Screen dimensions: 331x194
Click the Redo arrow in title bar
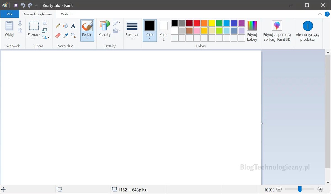[x=30, y=5]
